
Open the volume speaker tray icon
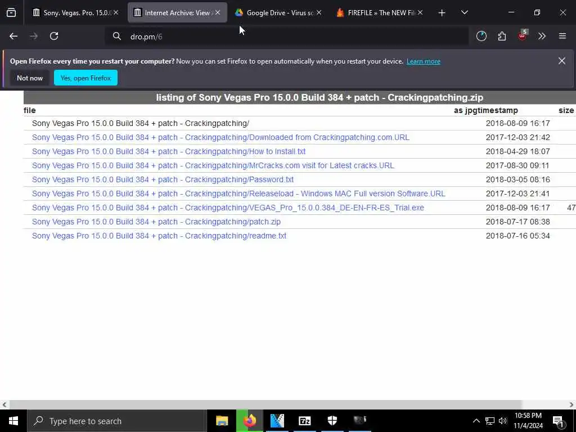pos(503,421)
